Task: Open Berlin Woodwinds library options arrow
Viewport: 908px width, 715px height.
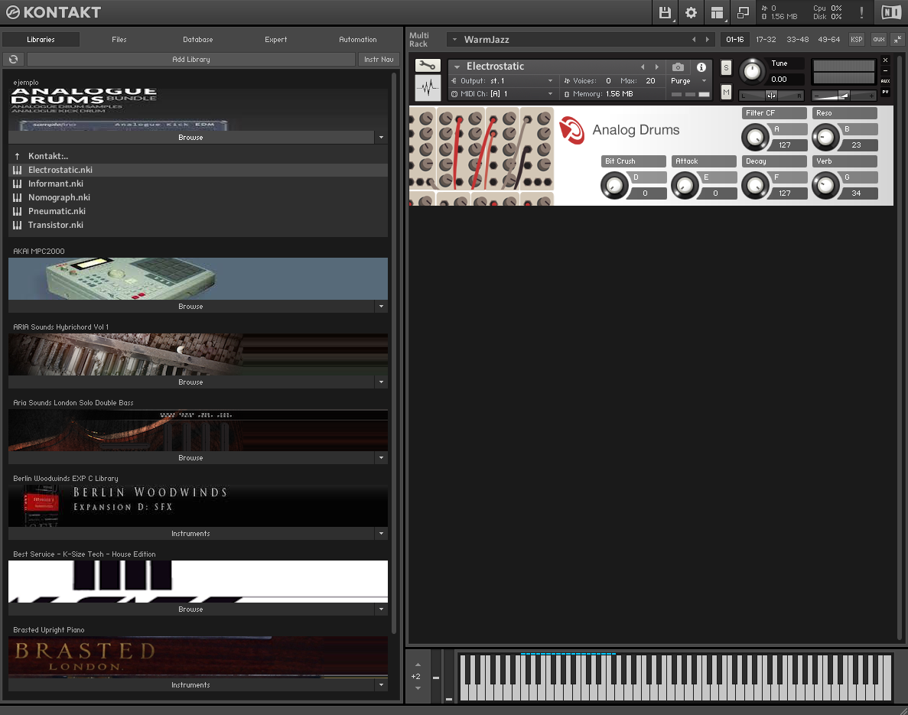Action: pos(381,534)
